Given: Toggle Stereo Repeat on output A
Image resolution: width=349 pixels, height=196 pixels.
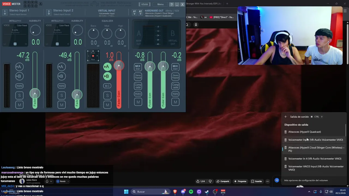Looking at the screenshot, I should [x=138, y=76].
